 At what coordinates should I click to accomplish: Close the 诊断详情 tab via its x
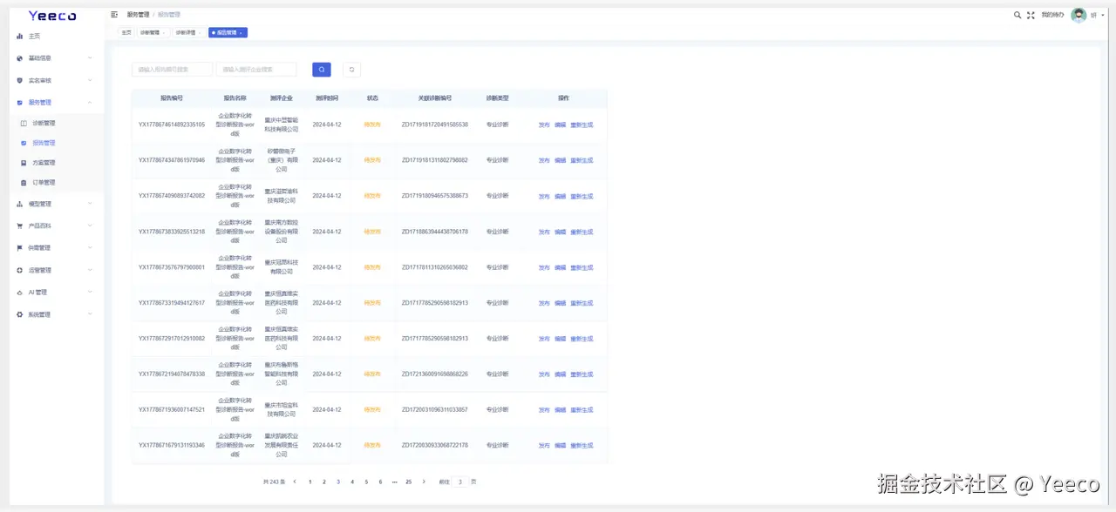click(x=201, y=32)
